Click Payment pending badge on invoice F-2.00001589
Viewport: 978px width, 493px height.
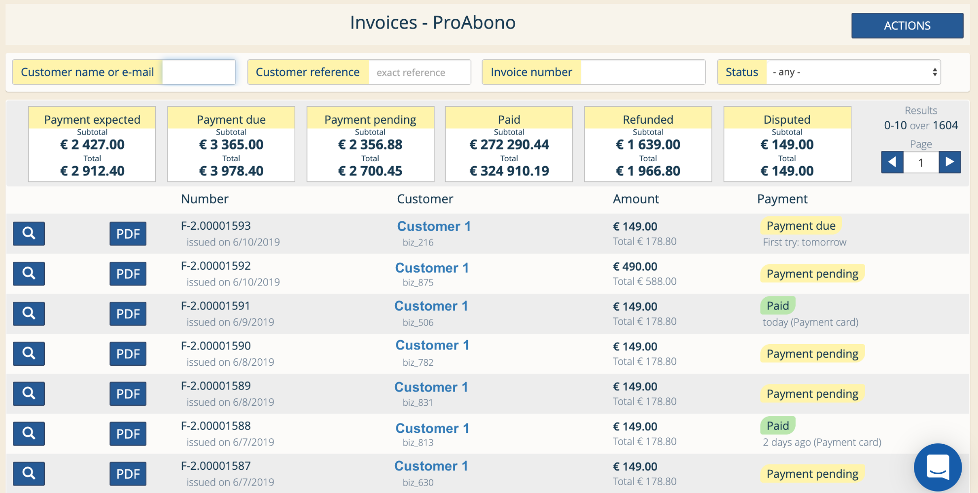pos(812,393)
